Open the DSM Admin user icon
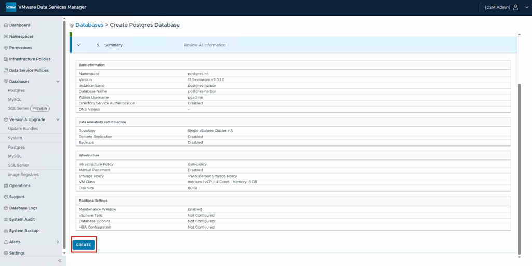This screenshot has height=266, width=532. (x=516, y=7)
